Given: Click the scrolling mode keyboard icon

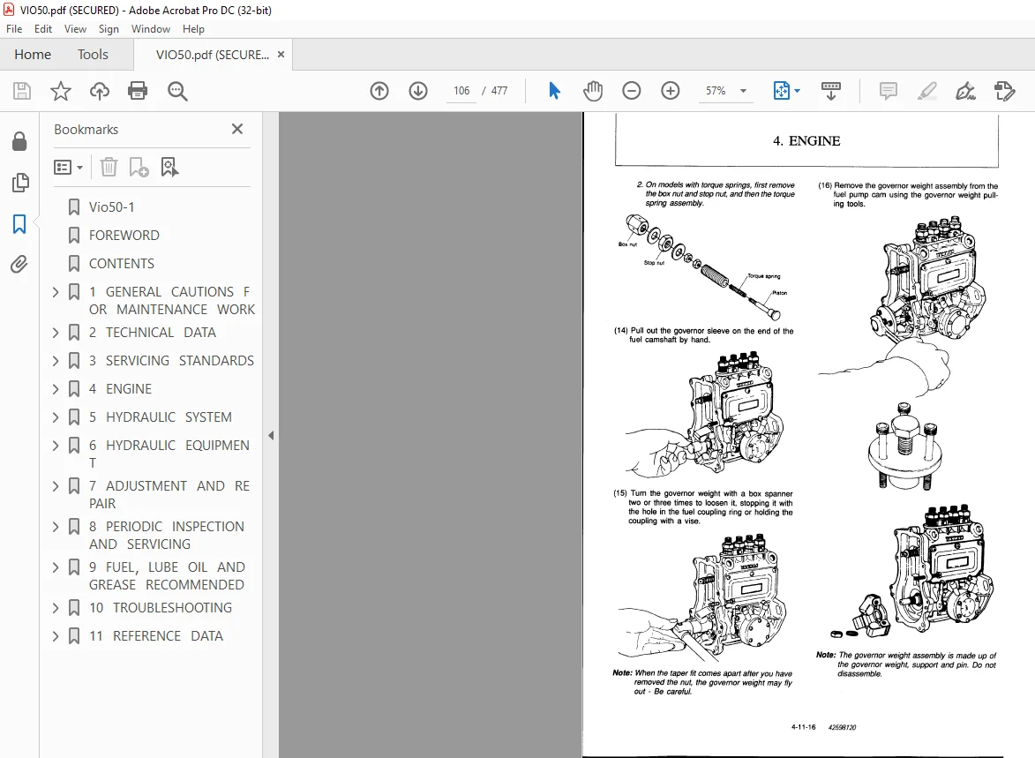Looking at the screenshot, I should tap(831, 91).
